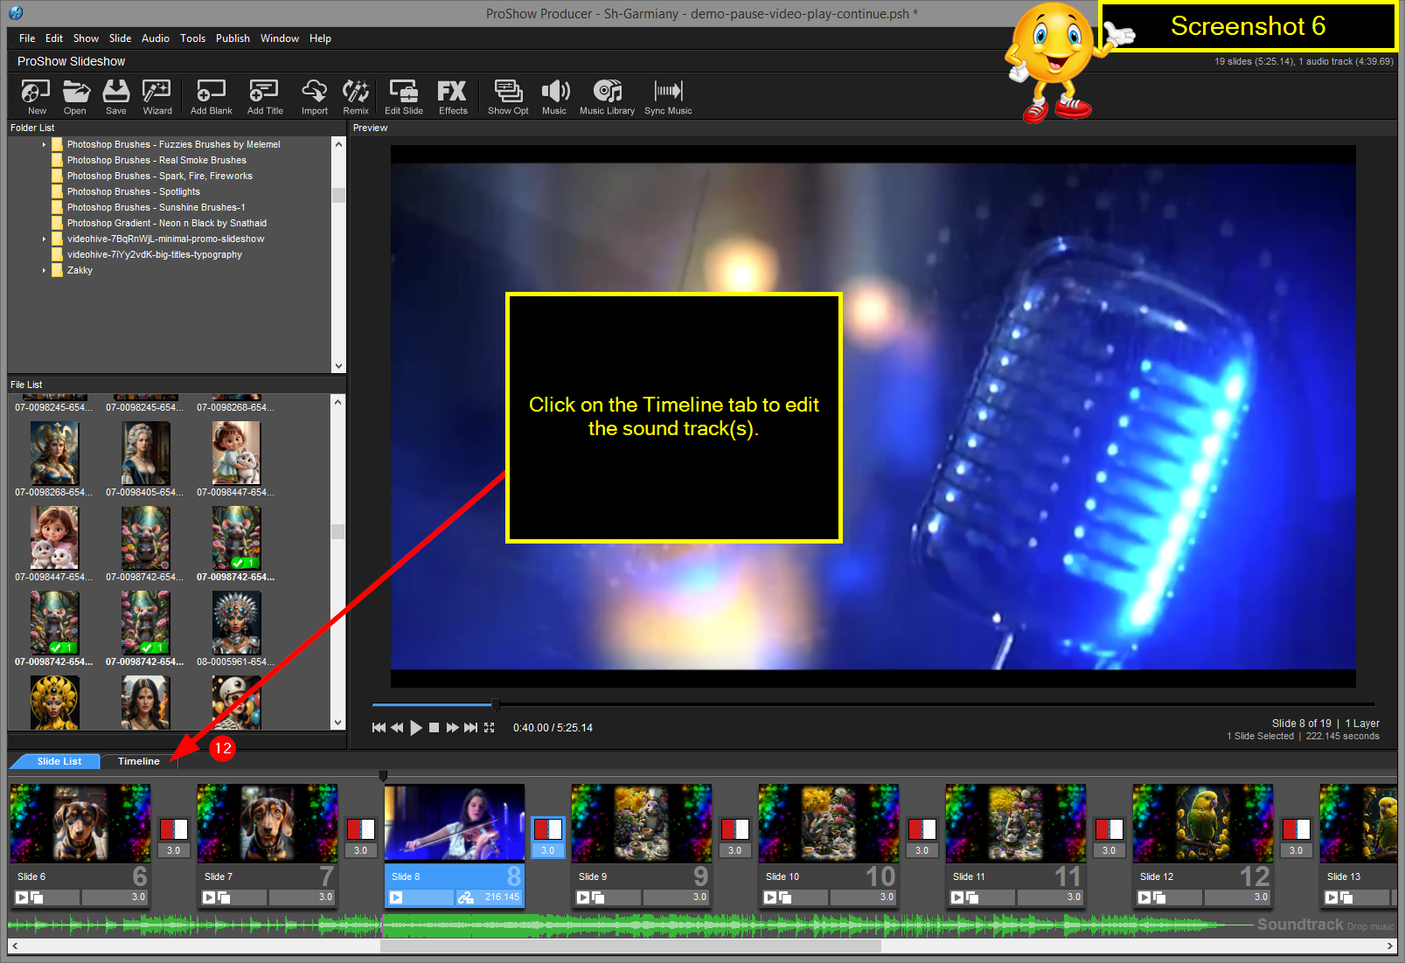Click the Sync Music tool
The height and width of the screenshot is (963, 1405).
coord(668,96)
